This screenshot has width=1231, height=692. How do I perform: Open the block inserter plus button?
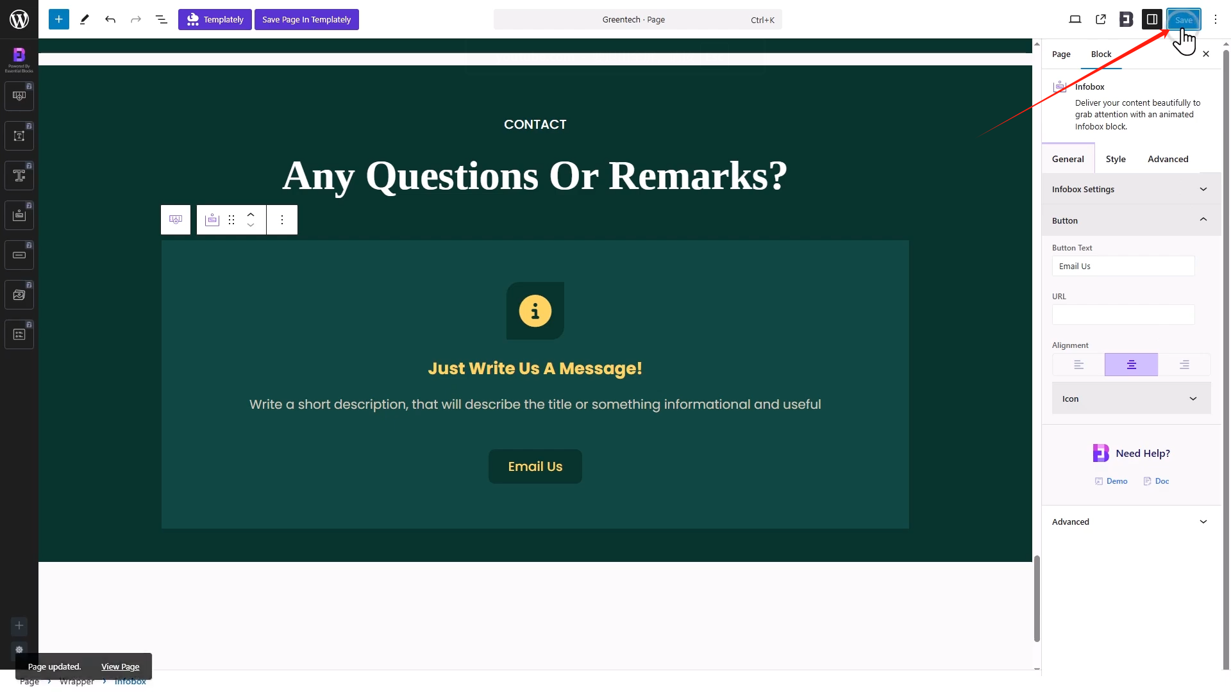pos(58,19)
